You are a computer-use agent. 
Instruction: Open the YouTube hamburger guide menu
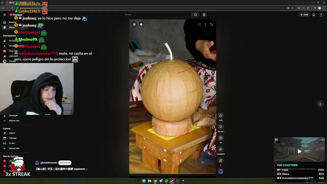point(5,15)
